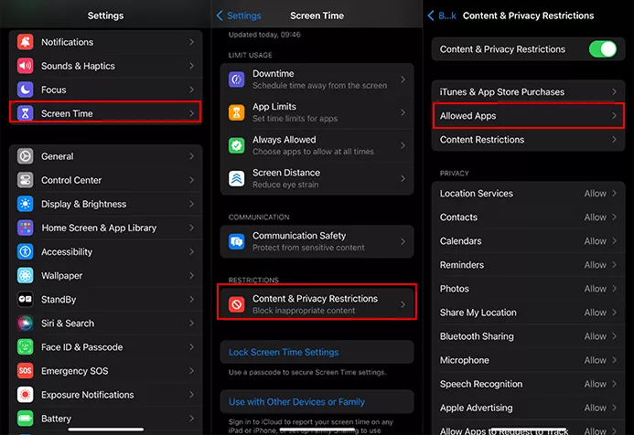
Task: Tap the Content & Privacy Restrictions prohibited icon
Action: click(237, 304)
